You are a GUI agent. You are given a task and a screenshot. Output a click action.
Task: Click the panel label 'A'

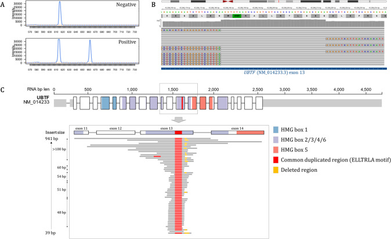click(x=2, y=5)
